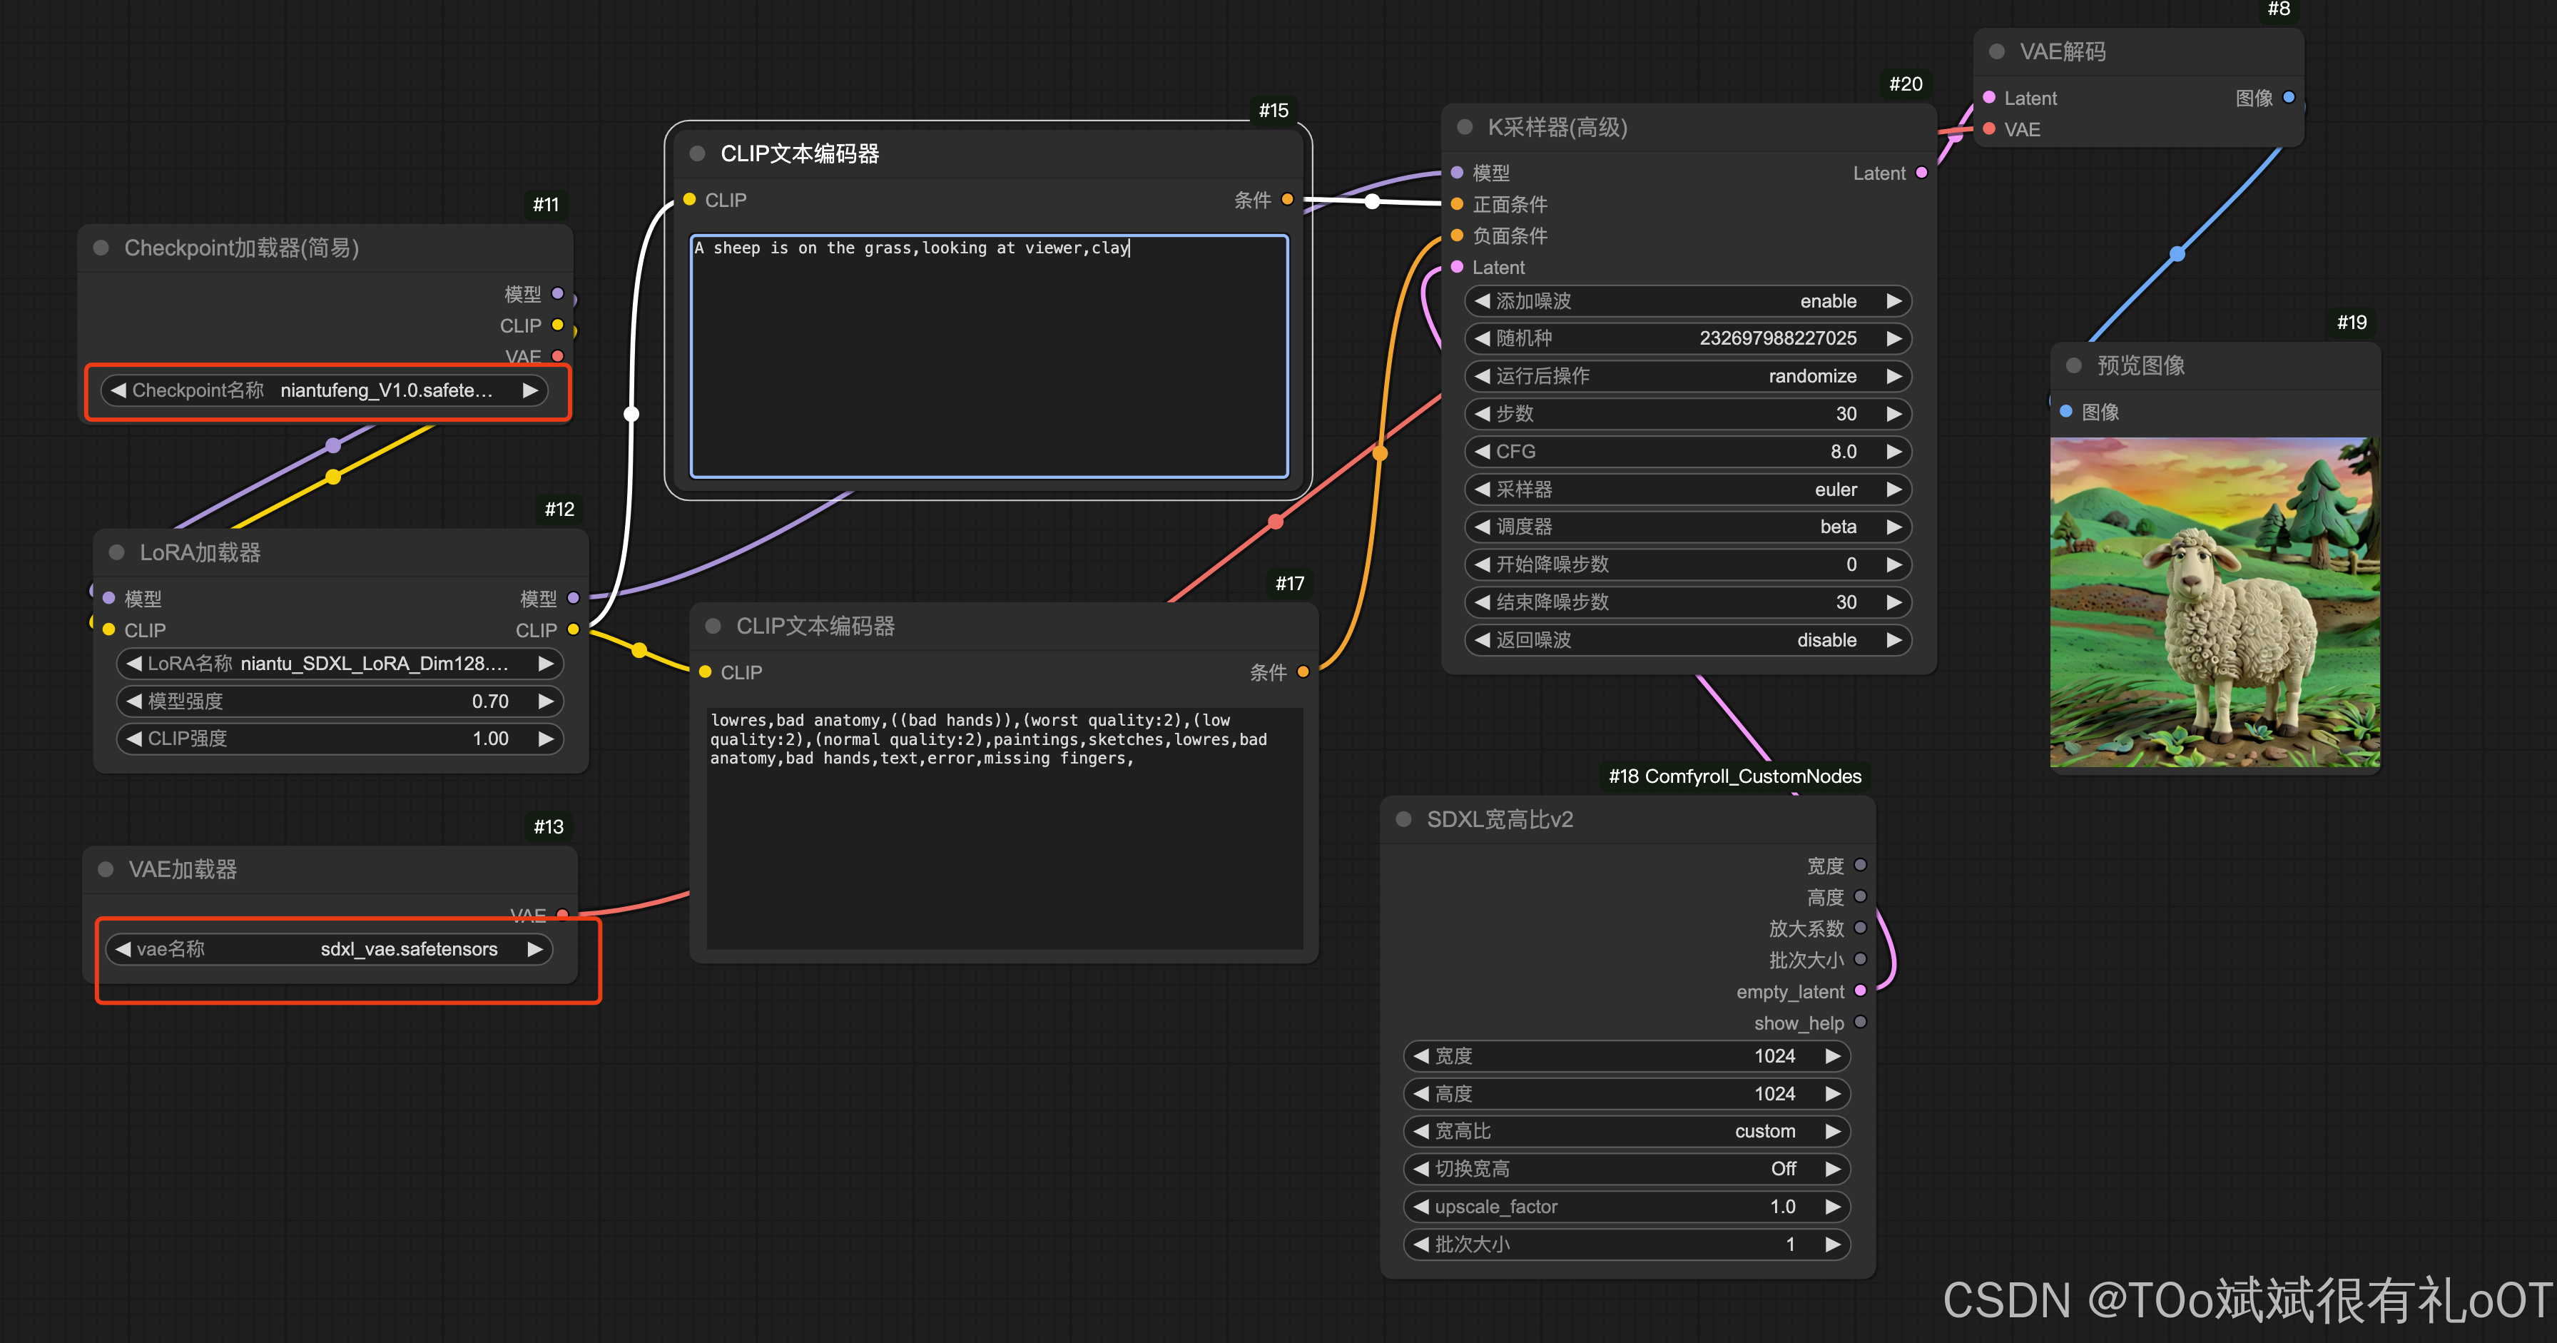This screenshot has height=1343, width=2557.
Task: Click the collapse dot on the 预览图像 node
Action: tap(2073, 365)
